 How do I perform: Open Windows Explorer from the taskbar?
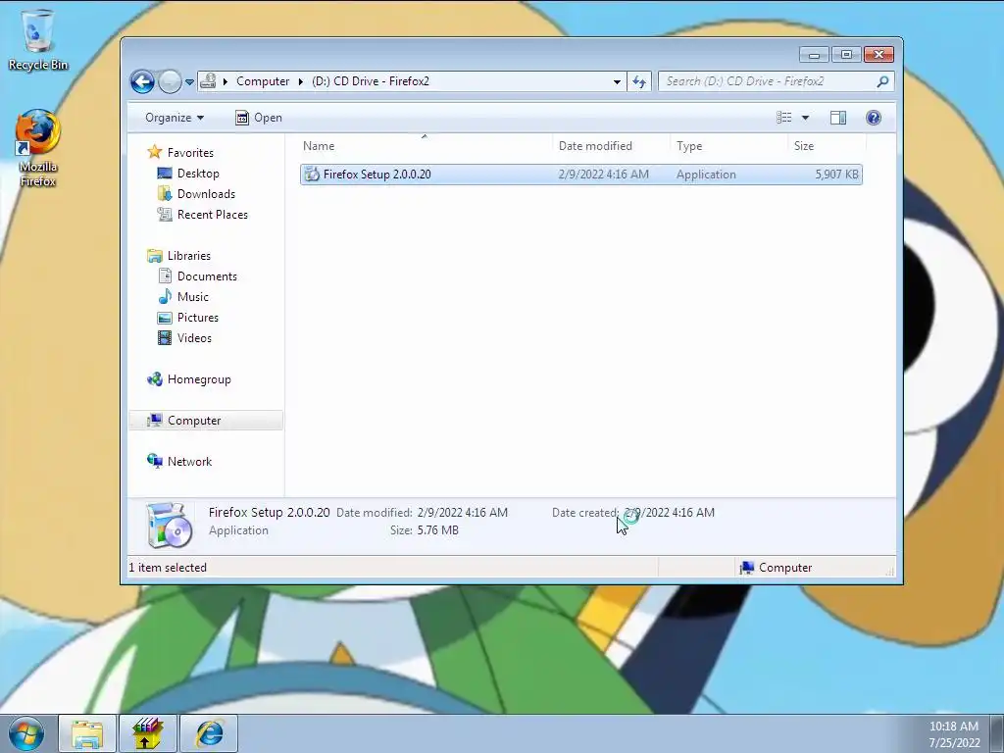(x=87, y=733)
